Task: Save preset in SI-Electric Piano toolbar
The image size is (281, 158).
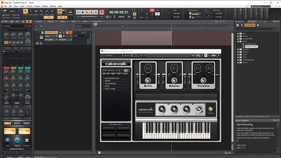Action: (x=132, y=55)
